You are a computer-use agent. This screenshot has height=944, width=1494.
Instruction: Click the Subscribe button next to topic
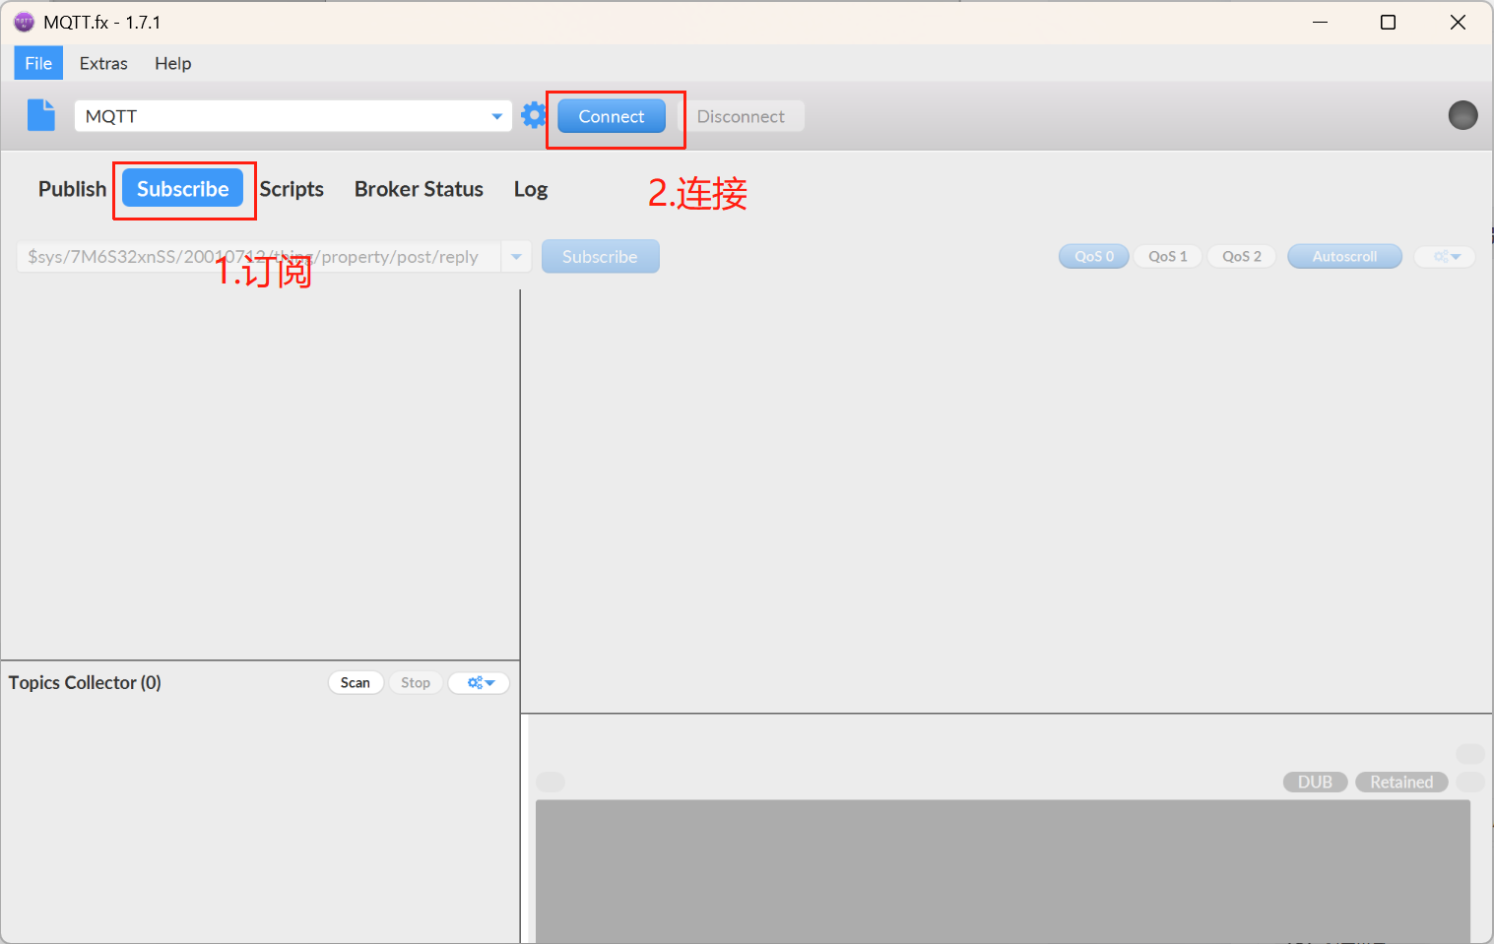[600, 257]
